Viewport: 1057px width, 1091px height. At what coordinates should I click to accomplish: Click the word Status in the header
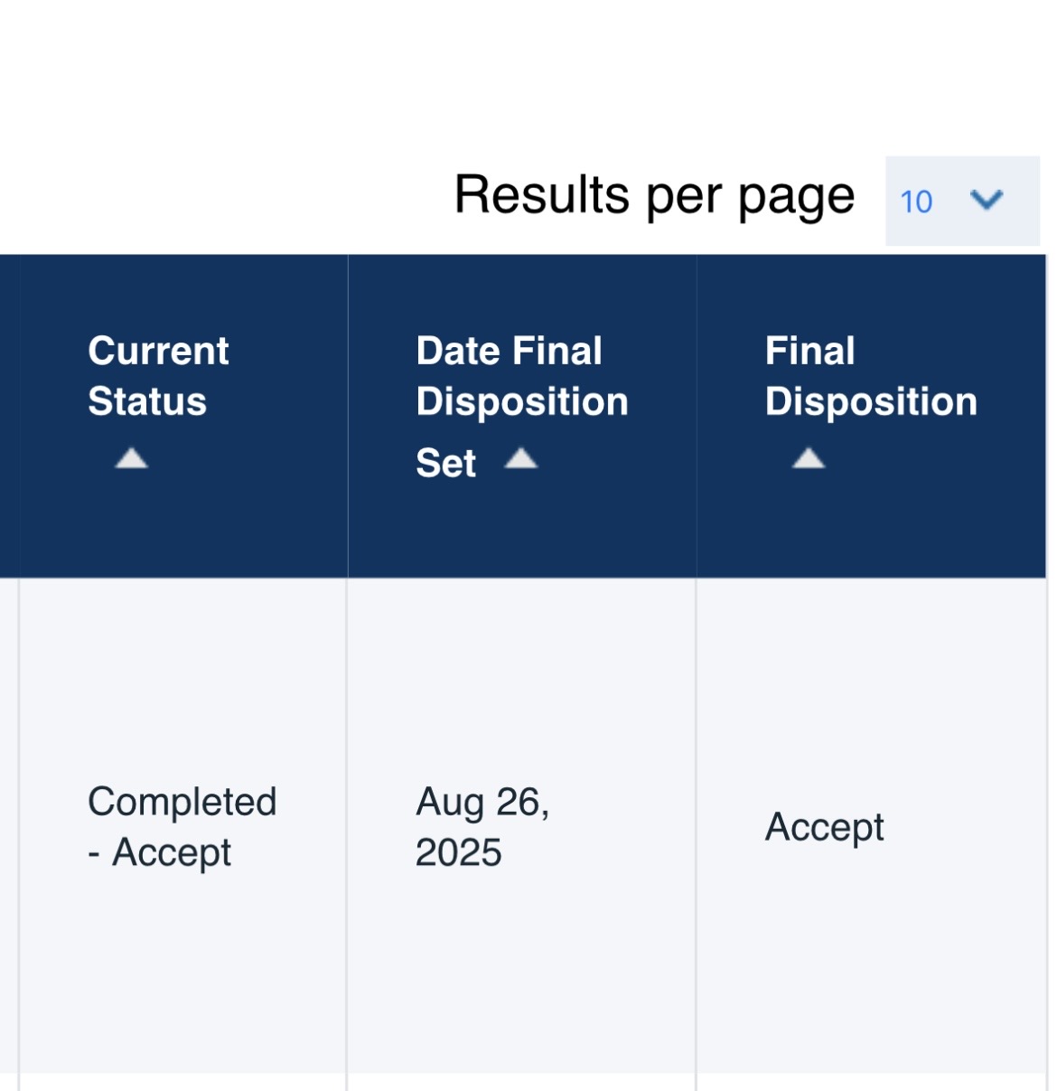(147, 401)
